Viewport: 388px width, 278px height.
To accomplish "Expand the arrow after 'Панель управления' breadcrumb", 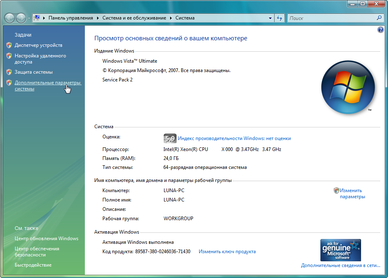I will pyautogui.click(x=98, y=18).
